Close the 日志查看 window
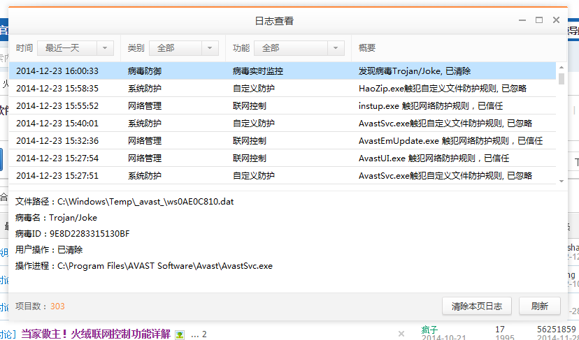The width and height of the screenshot is (579, 340). (556, 20)
